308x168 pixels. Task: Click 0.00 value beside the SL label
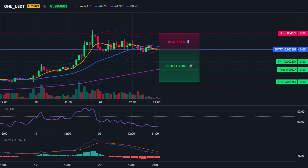[303, 33]
